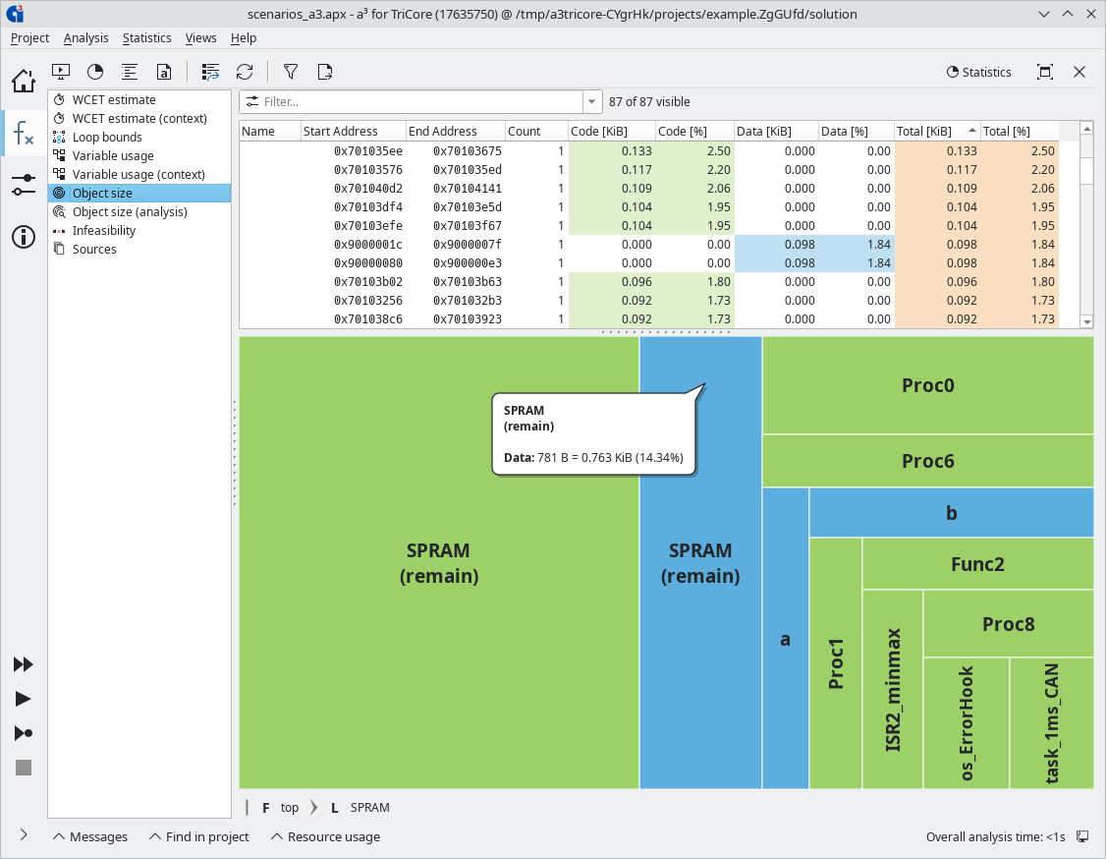Image resolution: width=1106 pixels, height=859 pixels.
Task: Sort by End Address column header
Action: [x=455, y=132]
